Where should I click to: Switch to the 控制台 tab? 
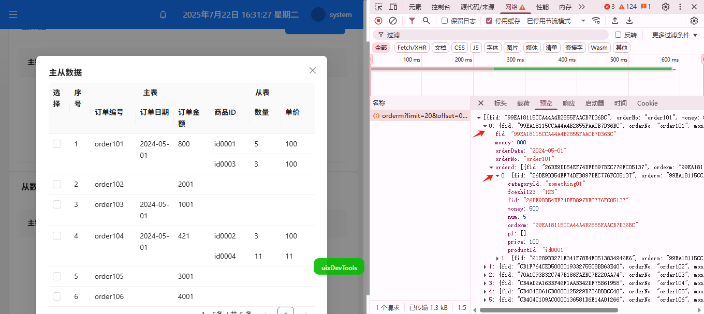pyautogui.click(x=441, y=7)
